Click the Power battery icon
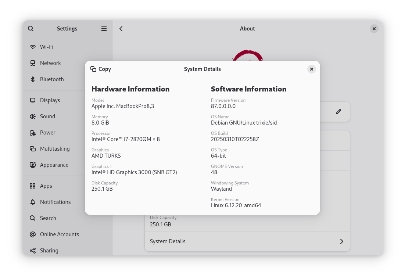The image size is (405, 280). 33,133
